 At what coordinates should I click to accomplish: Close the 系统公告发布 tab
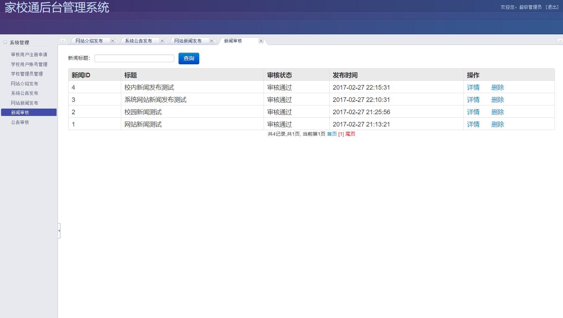pos(162,40)
